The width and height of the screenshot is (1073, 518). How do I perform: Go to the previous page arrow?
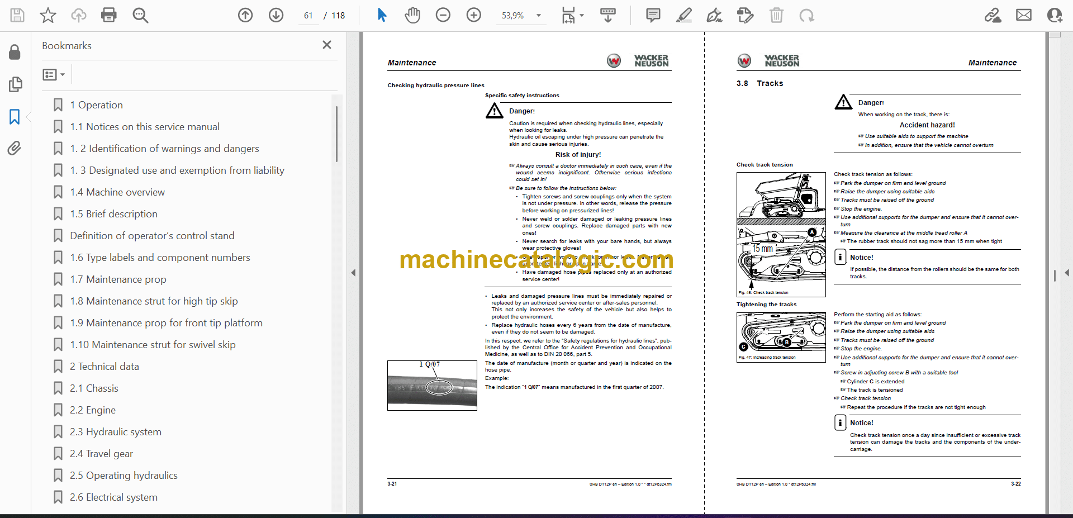[x=245, y=15]
